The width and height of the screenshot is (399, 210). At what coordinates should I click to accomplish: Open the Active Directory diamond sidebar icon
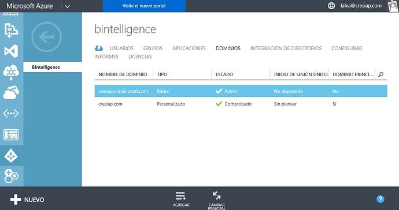(x=11, y=156)
